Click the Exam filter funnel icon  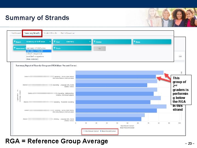click(x=134, y=41)
